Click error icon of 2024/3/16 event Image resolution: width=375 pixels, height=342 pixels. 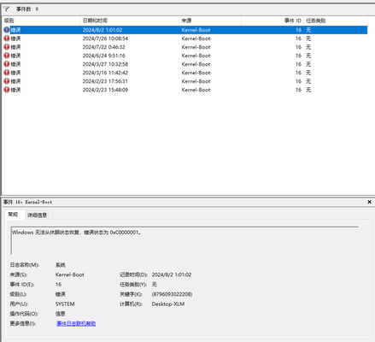click(x=7, y=73)
